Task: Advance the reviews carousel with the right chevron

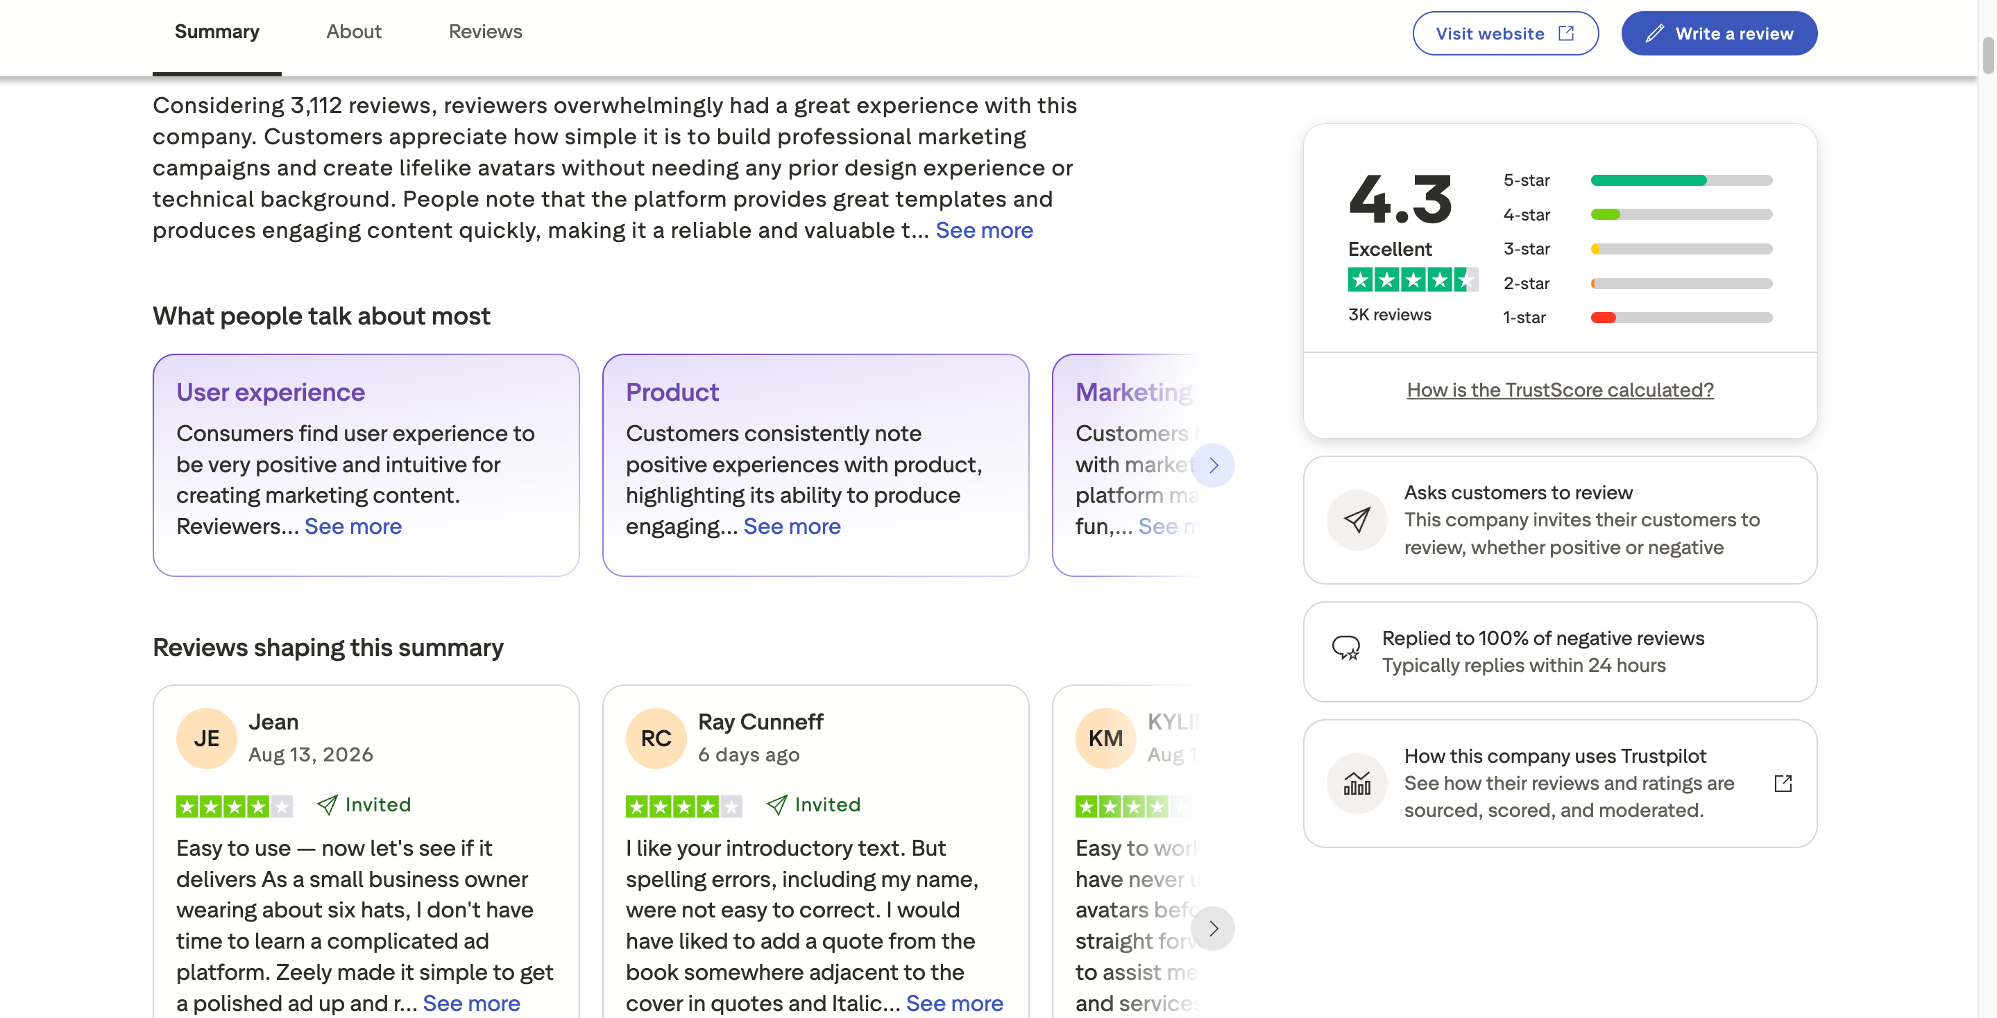Action: pyautogui.click(x=1212, y=928)
